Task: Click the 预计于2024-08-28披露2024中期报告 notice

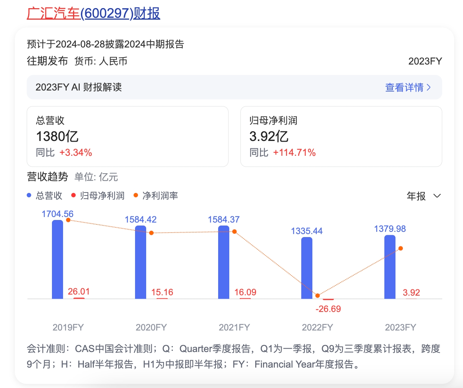Action: point(106,44)
